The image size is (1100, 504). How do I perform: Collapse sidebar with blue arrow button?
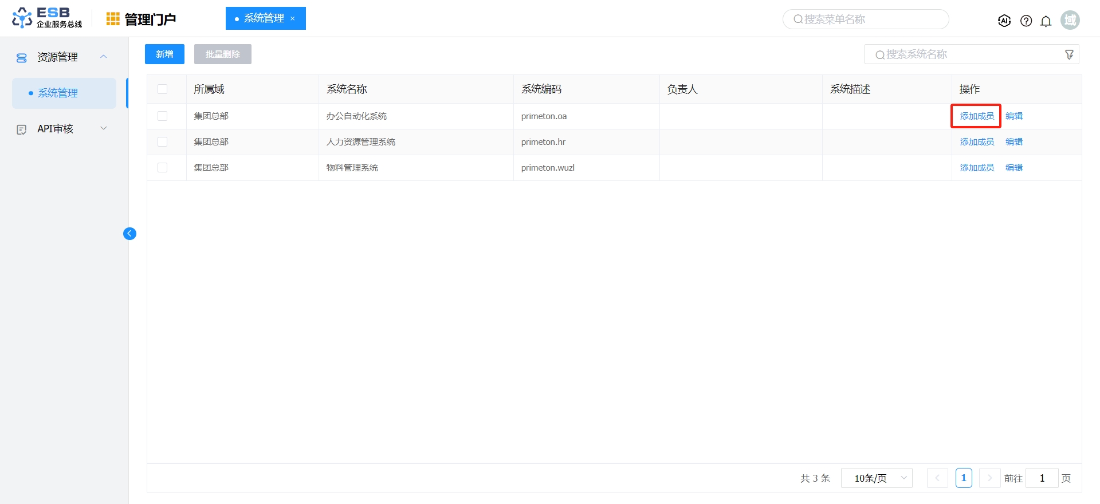pos(129,234)
